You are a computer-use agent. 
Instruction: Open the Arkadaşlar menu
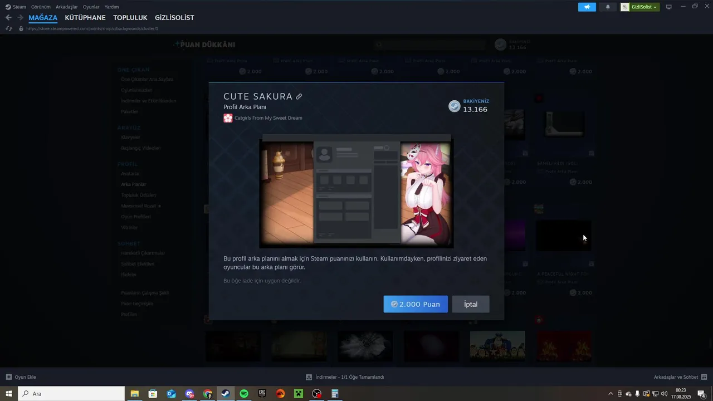point(67,7)
